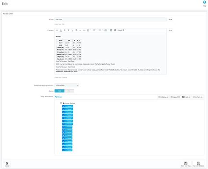
Task: Click the 'How To Measure Your Waist' line
Action: click(65, 67)
